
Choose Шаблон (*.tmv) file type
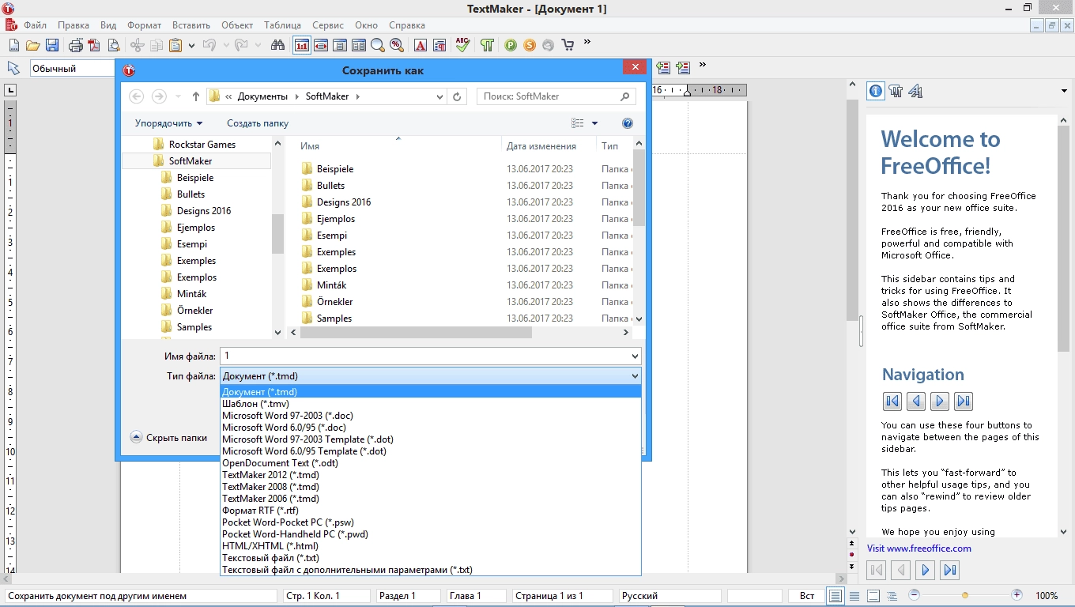pyautogui.click(x=431, y=404)
